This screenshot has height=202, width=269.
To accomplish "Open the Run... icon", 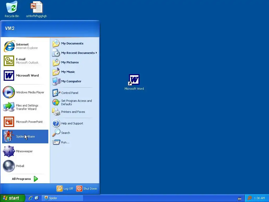I will click(56, 142).
